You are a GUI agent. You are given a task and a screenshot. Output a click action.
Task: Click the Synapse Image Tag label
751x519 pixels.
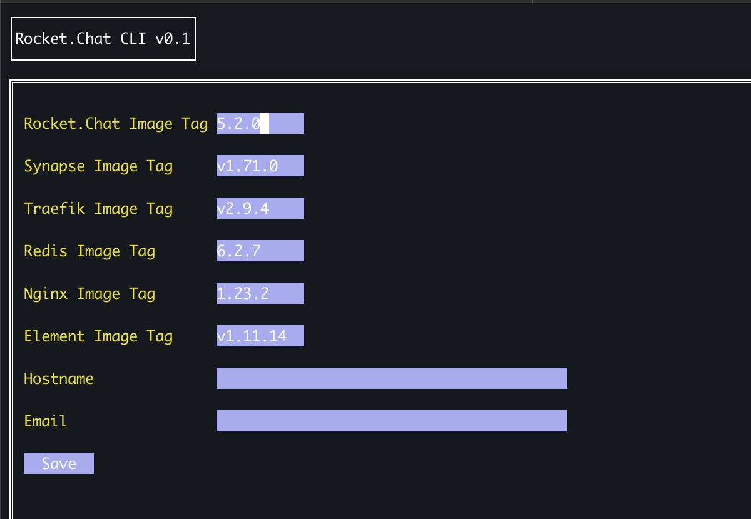(98, 166)
